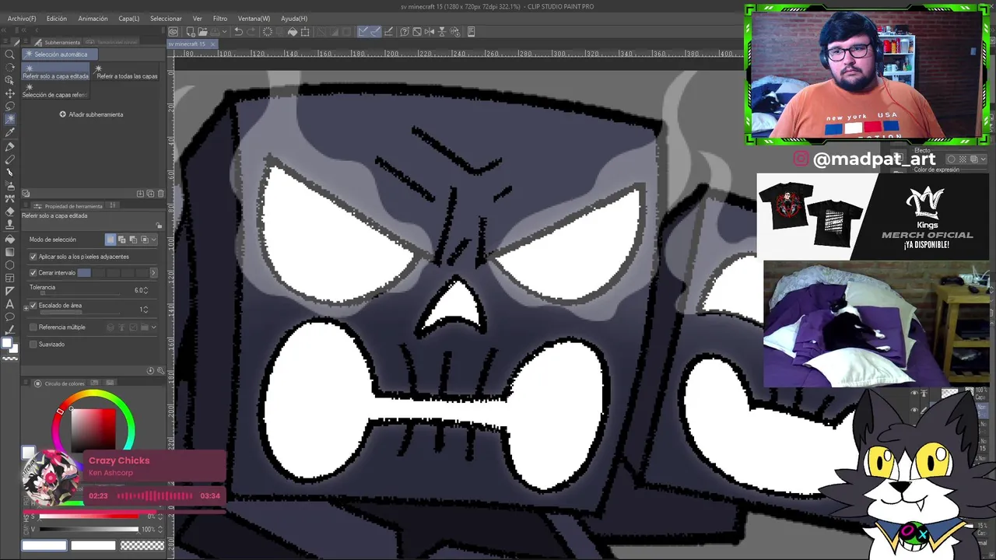This screenshot has width=996, height=560.
Task: Select the main color swatch below sliders
Action: pos(44,545)
